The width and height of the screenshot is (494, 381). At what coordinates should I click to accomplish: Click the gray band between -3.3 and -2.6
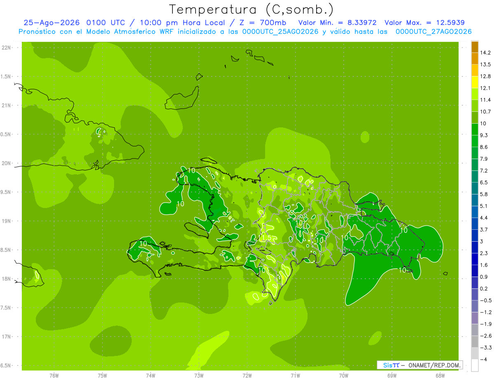pyautogui.click(x=475, y=342)
